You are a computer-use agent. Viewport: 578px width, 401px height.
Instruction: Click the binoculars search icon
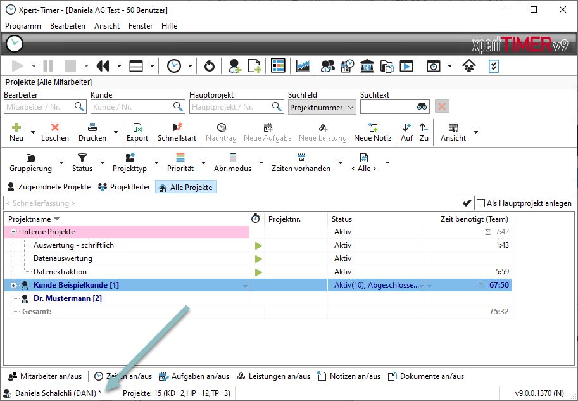point(422,107)
